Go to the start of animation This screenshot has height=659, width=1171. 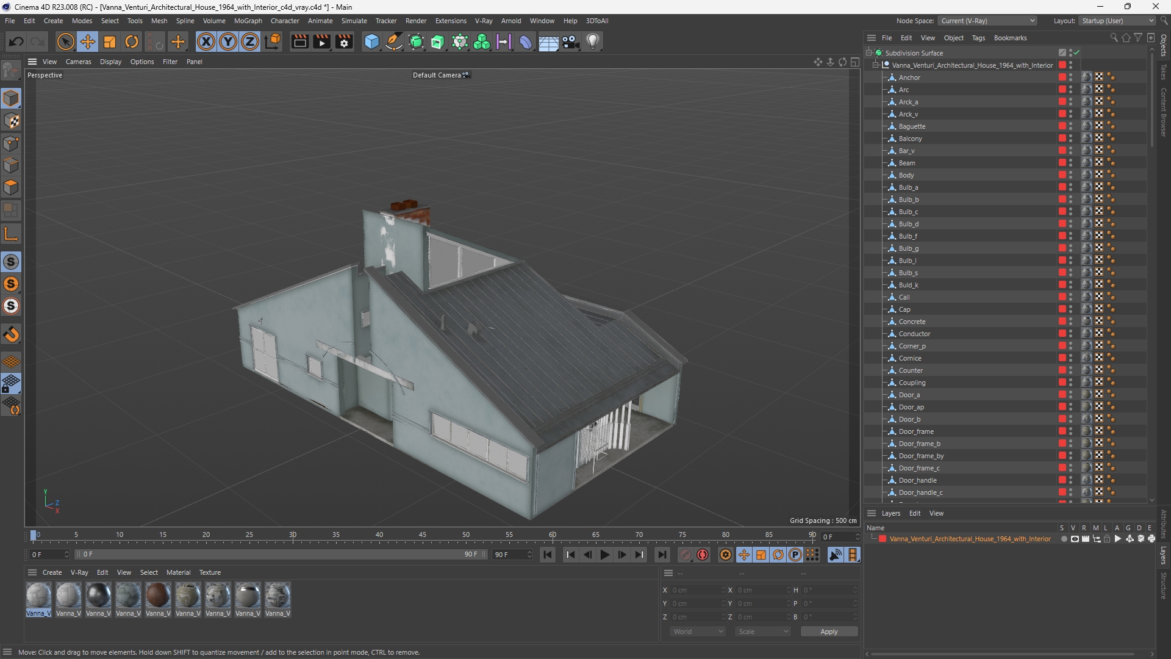click(548, 555)
